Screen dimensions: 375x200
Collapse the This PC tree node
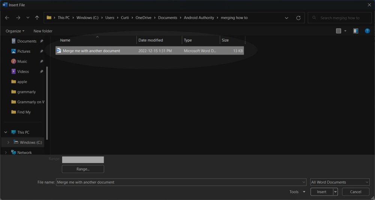(6, 132)
